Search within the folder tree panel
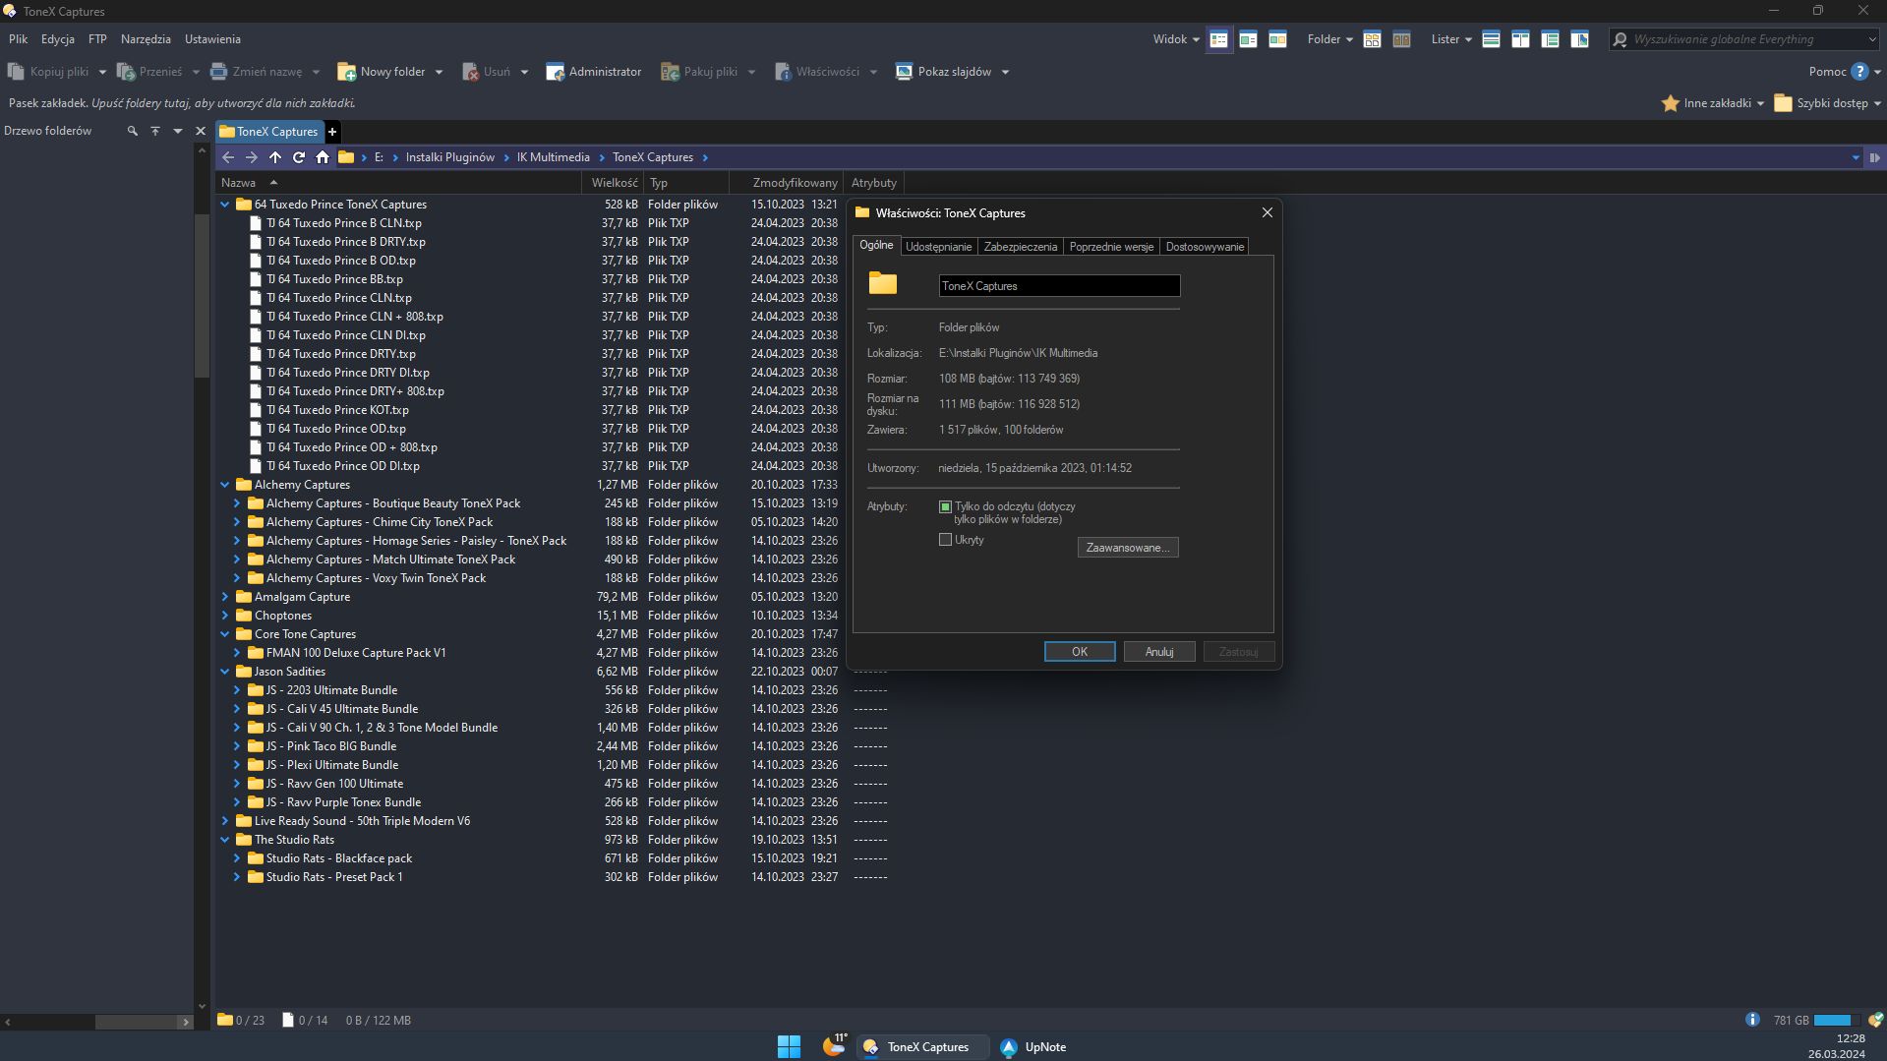The width and height of the screenshot is (1887, 1061). point(132,131)
